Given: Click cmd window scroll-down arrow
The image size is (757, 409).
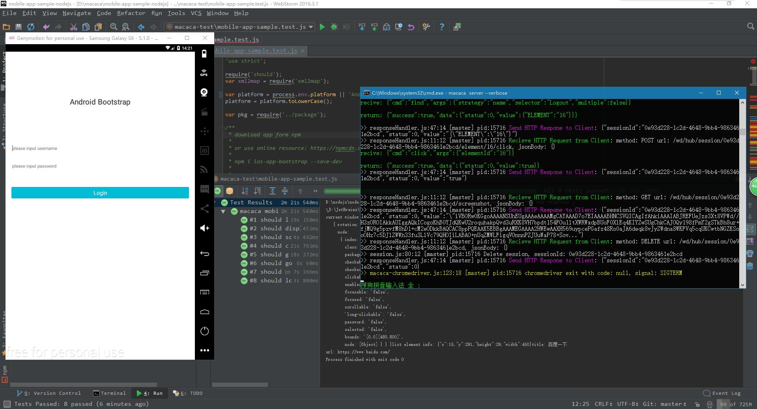Looking at the screenshot, I should (742, 285).
